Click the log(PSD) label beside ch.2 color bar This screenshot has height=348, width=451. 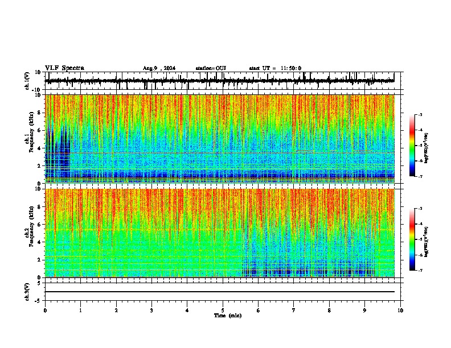click(426, 242)
